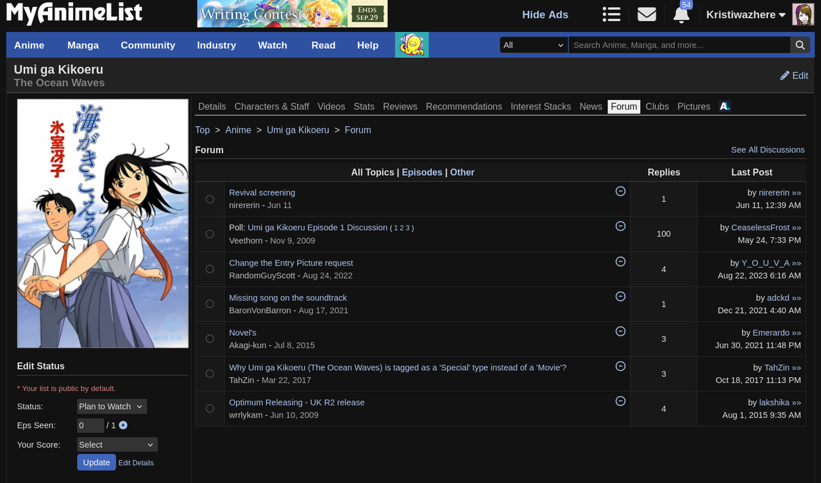The height and width of the screenshot is (483, 821).
Task: Open the Anime navigation menu
Action: [x=30, y=45]
